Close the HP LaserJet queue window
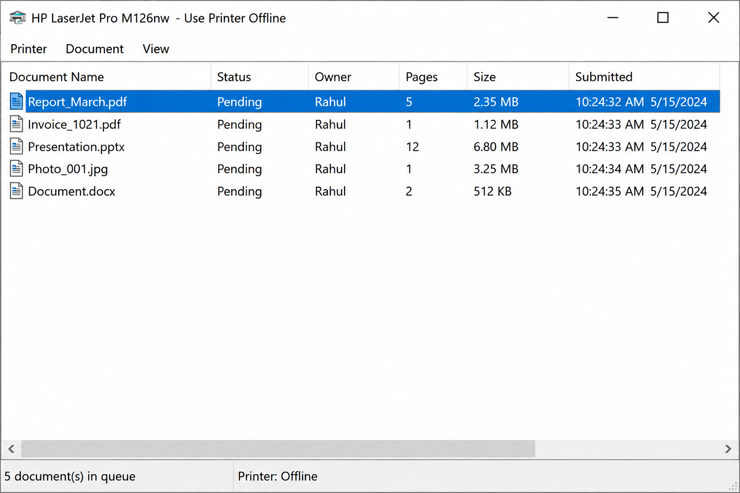This screenshot has height=493, width=740. coord(714,18)
